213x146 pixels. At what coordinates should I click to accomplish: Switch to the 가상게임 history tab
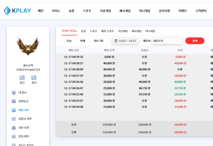[x=123, y=31]
